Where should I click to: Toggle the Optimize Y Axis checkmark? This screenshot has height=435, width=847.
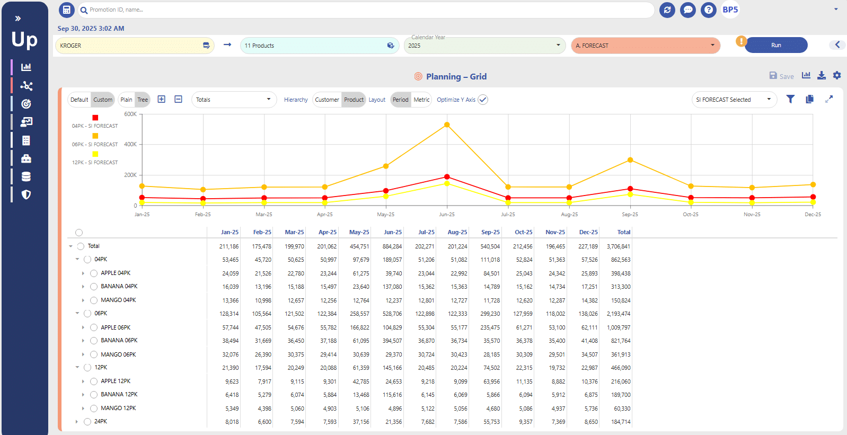coord(482,100)
